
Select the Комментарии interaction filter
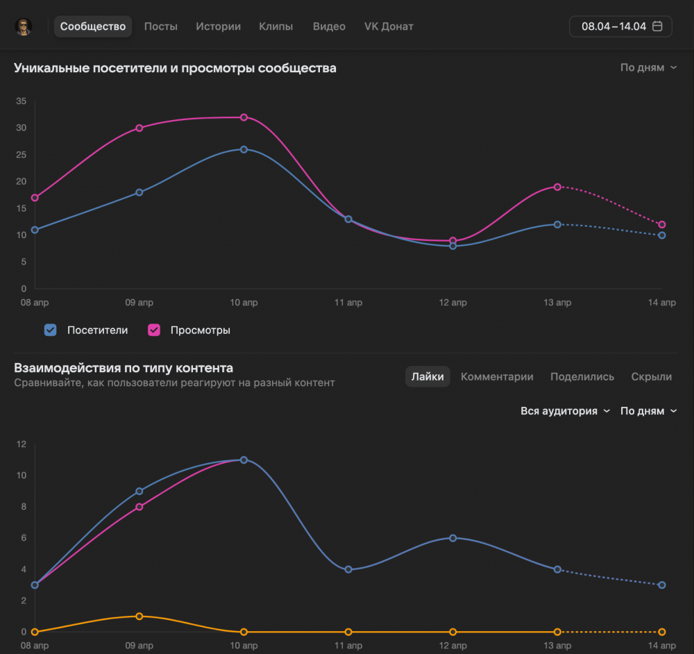497,376
